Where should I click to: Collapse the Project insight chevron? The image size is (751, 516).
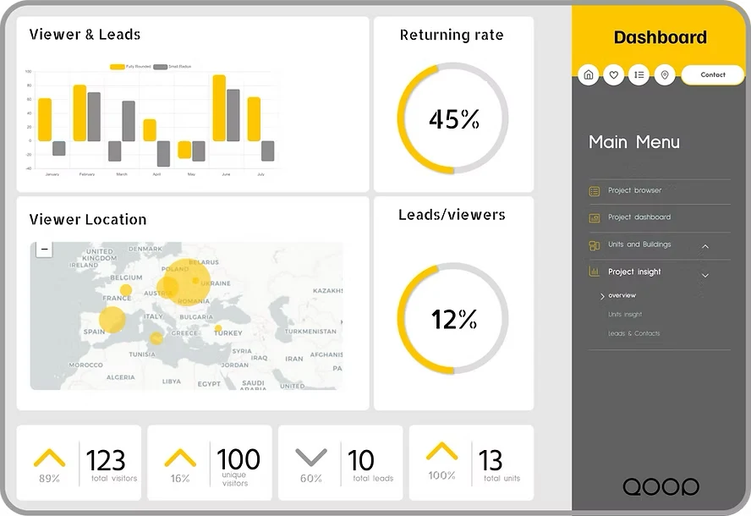tap(705, 275)
